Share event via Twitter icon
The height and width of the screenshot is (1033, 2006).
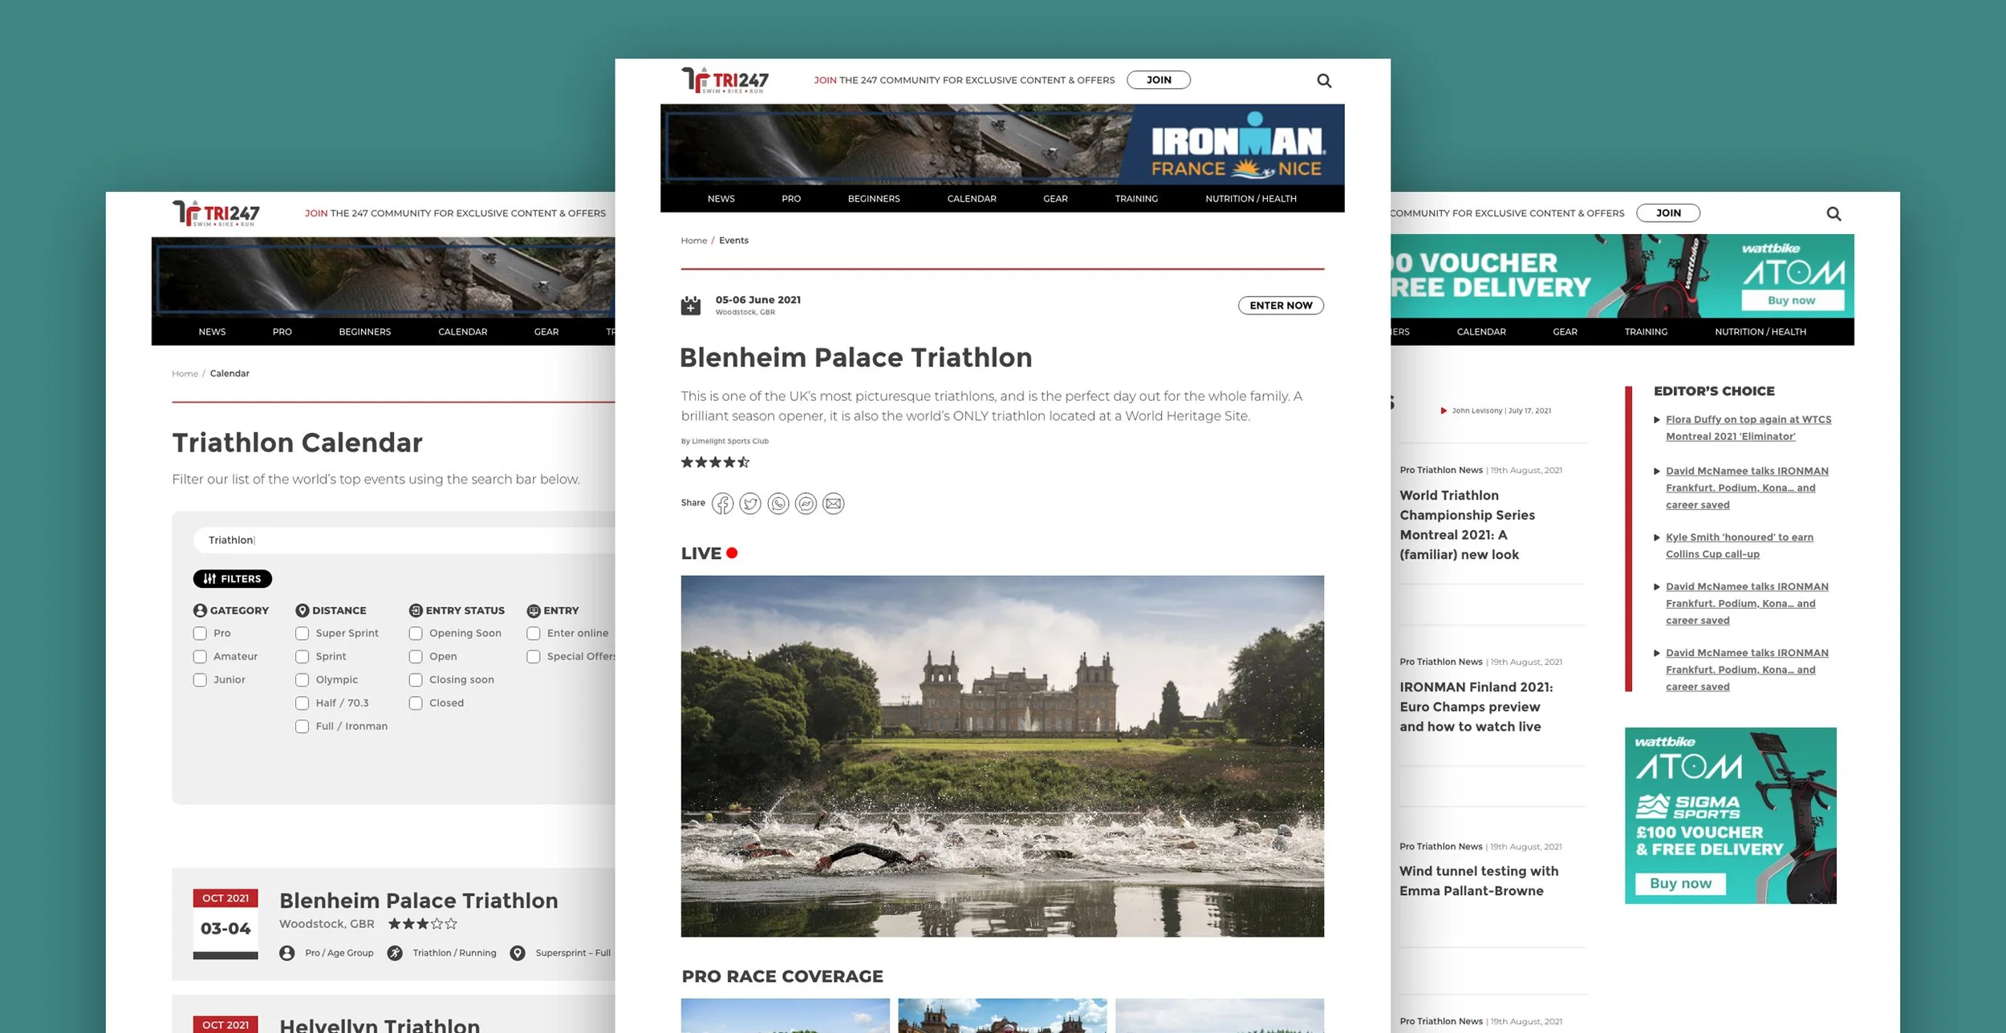750,504
